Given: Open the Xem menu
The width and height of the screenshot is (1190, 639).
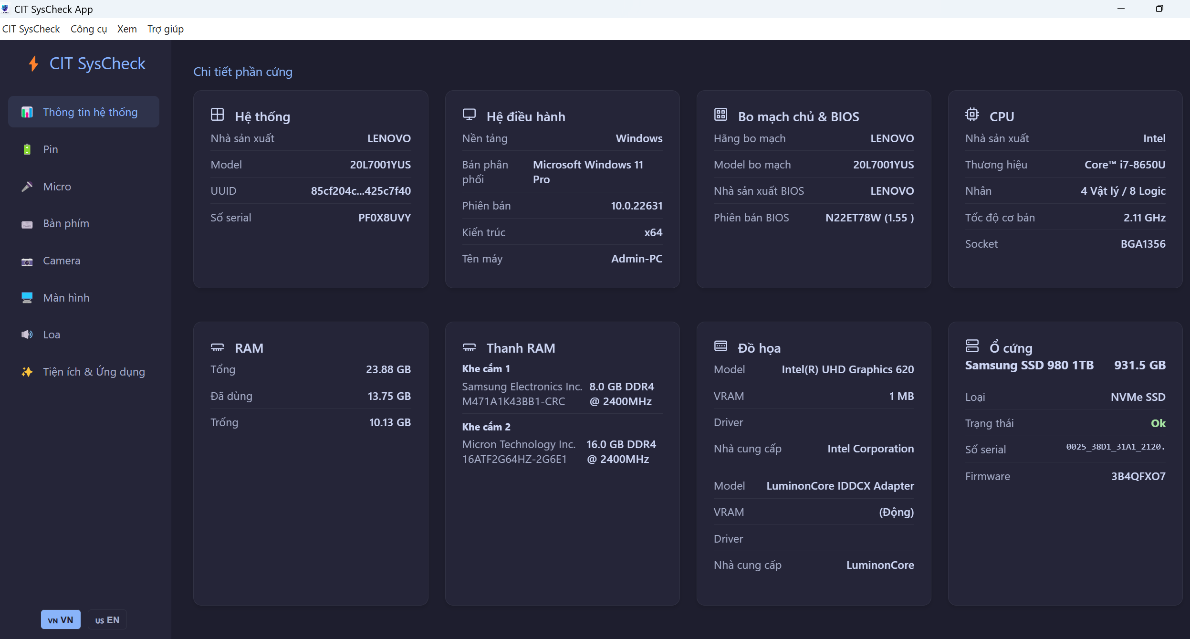Looking at the screenshot, I should point(127,29).
